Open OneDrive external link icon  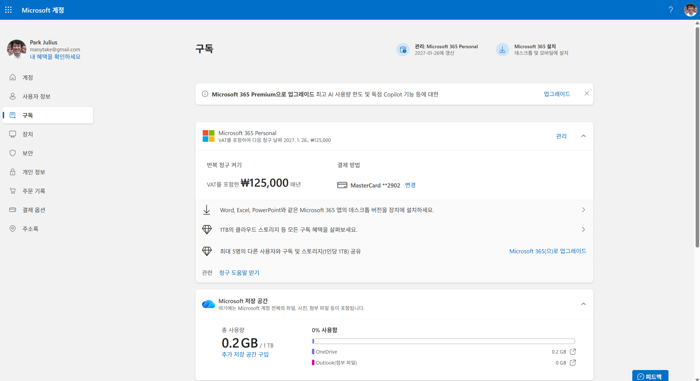(x=573, y=352)
